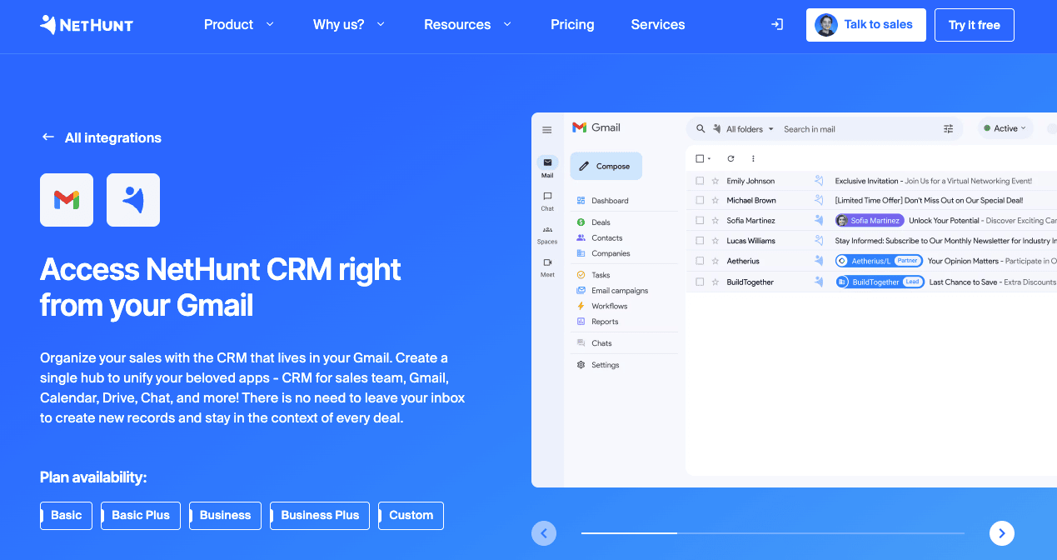Screen dimensions: 1057x560
Task: Click the NetHunt logo
Action: [87, 25]
